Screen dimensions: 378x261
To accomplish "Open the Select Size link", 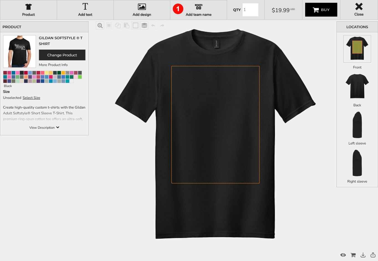I will 31,98.
